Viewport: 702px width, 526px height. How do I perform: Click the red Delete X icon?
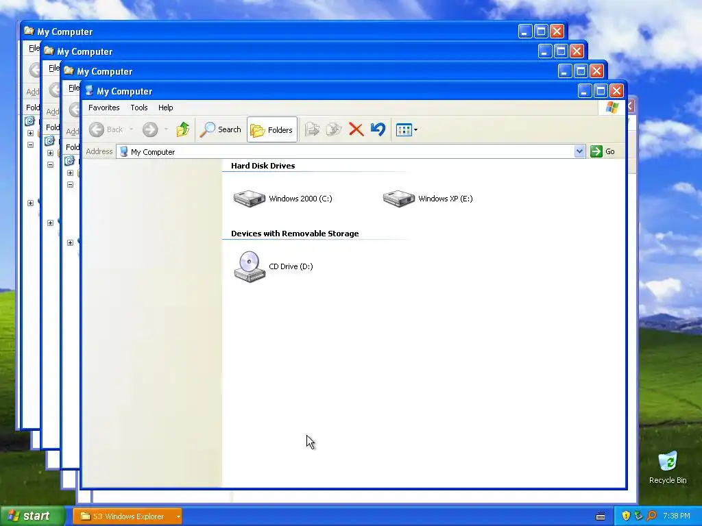(x=356, y=129)
